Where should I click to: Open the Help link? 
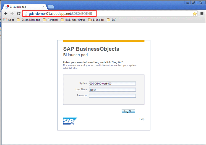[142, 119]
